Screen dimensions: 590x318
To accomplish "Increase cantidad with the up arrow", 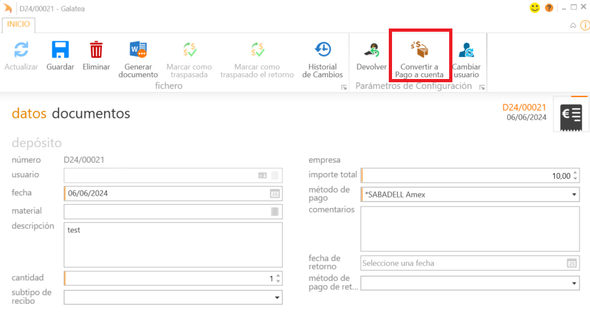I will [x=278, y=275].
